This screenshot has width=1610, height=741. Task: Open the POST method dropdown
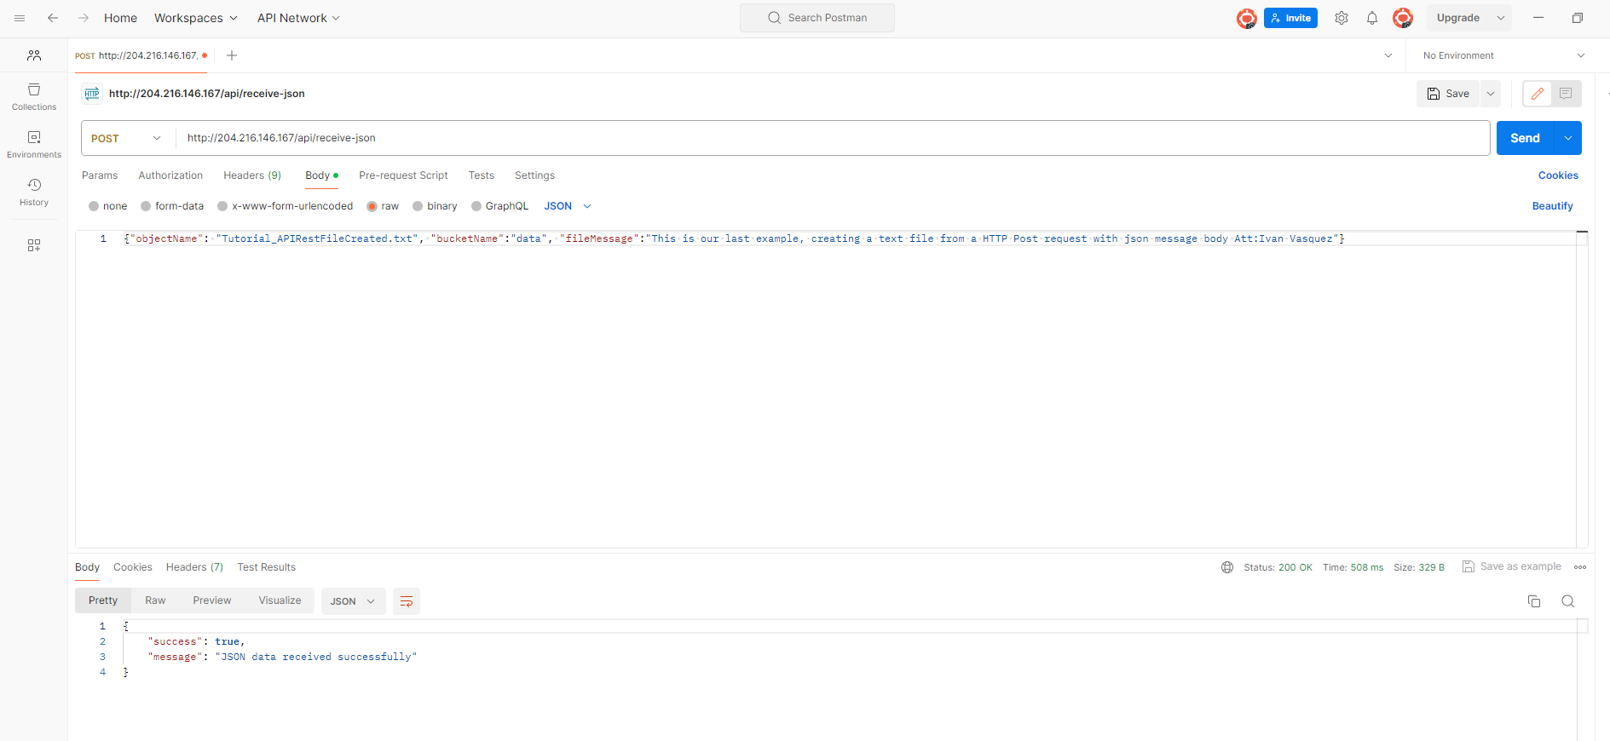click(126, 138)
